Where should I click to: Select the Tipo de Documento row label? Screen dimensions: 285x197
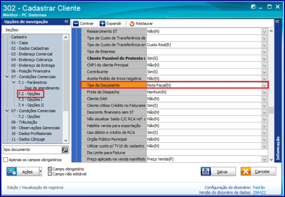click(x=103, y=85)
